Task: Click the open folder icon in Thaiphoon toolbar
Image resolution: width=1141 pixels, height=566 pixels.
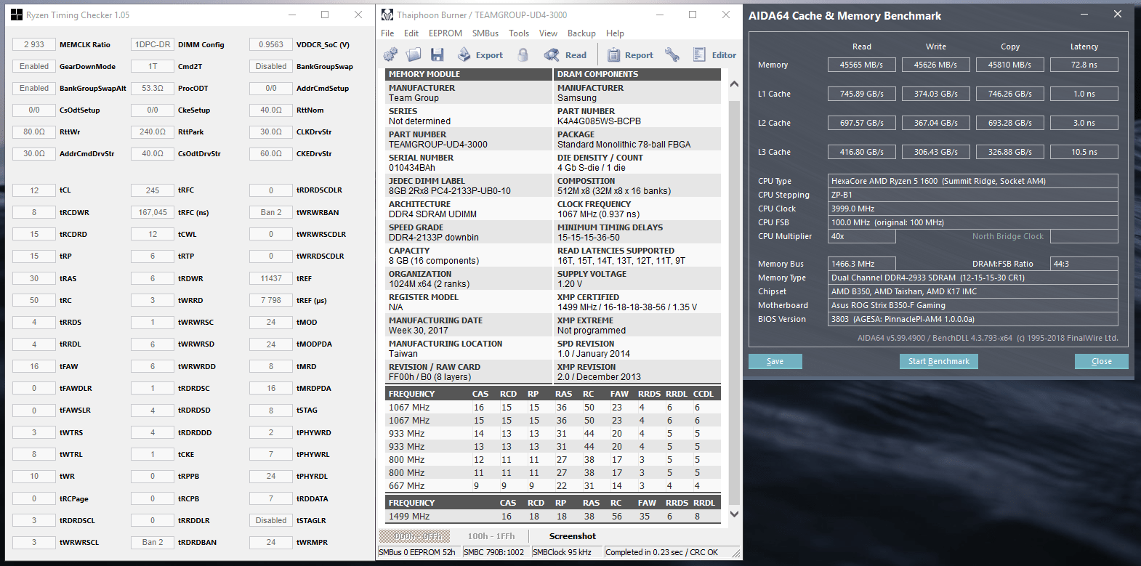Action: [x=414, y=54]
